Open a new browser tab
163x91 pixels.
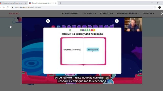point(60,3)
